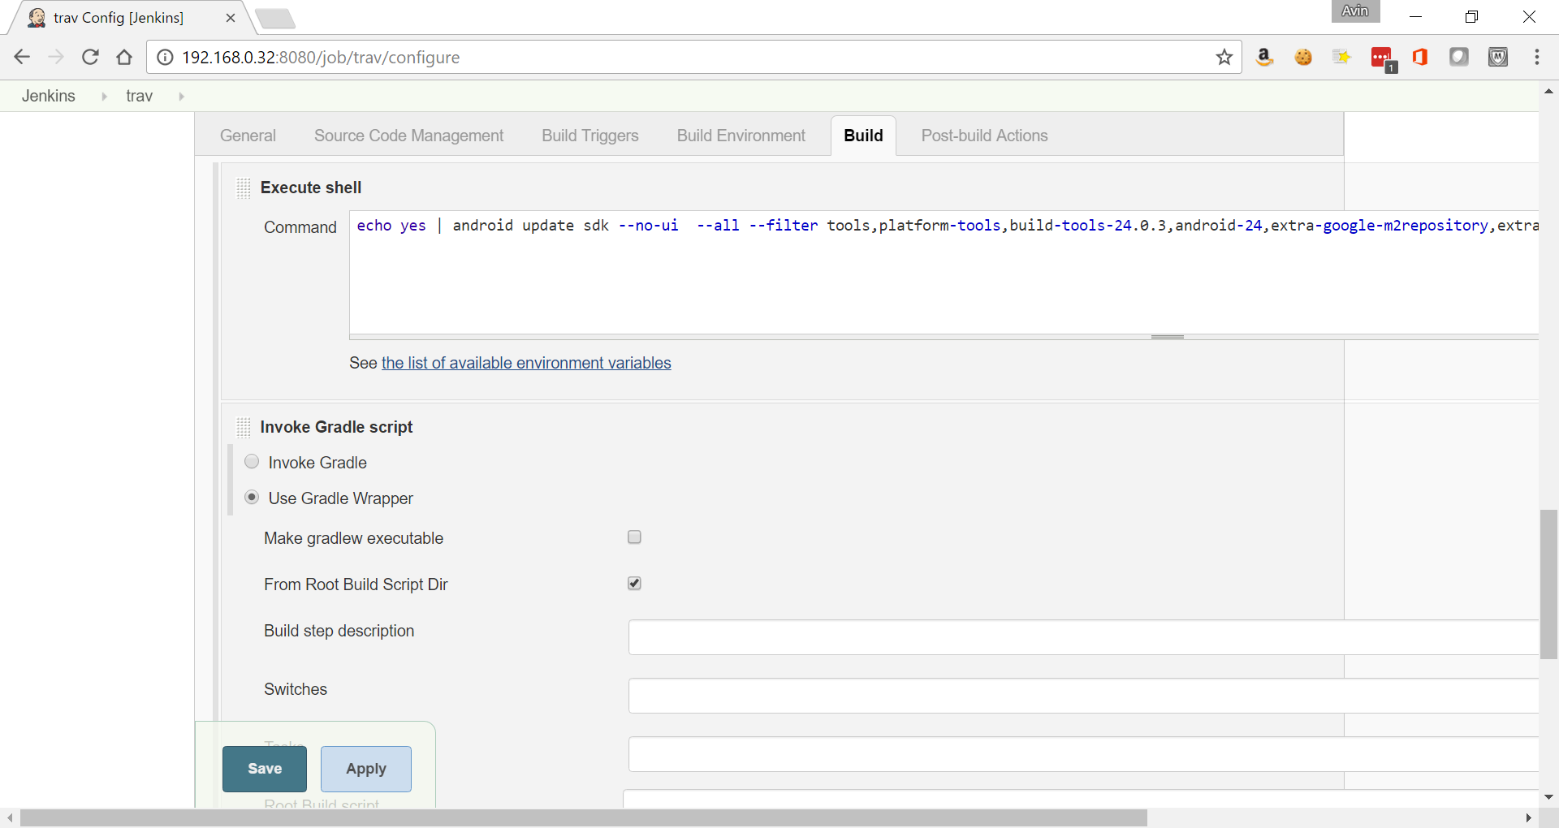
Task: Open the cookie extension icon
Action: coord(1303,57)
